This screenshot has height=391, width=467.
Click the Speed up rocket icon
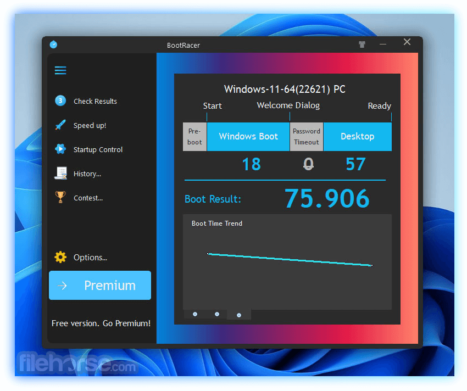[x=60, y=125]
